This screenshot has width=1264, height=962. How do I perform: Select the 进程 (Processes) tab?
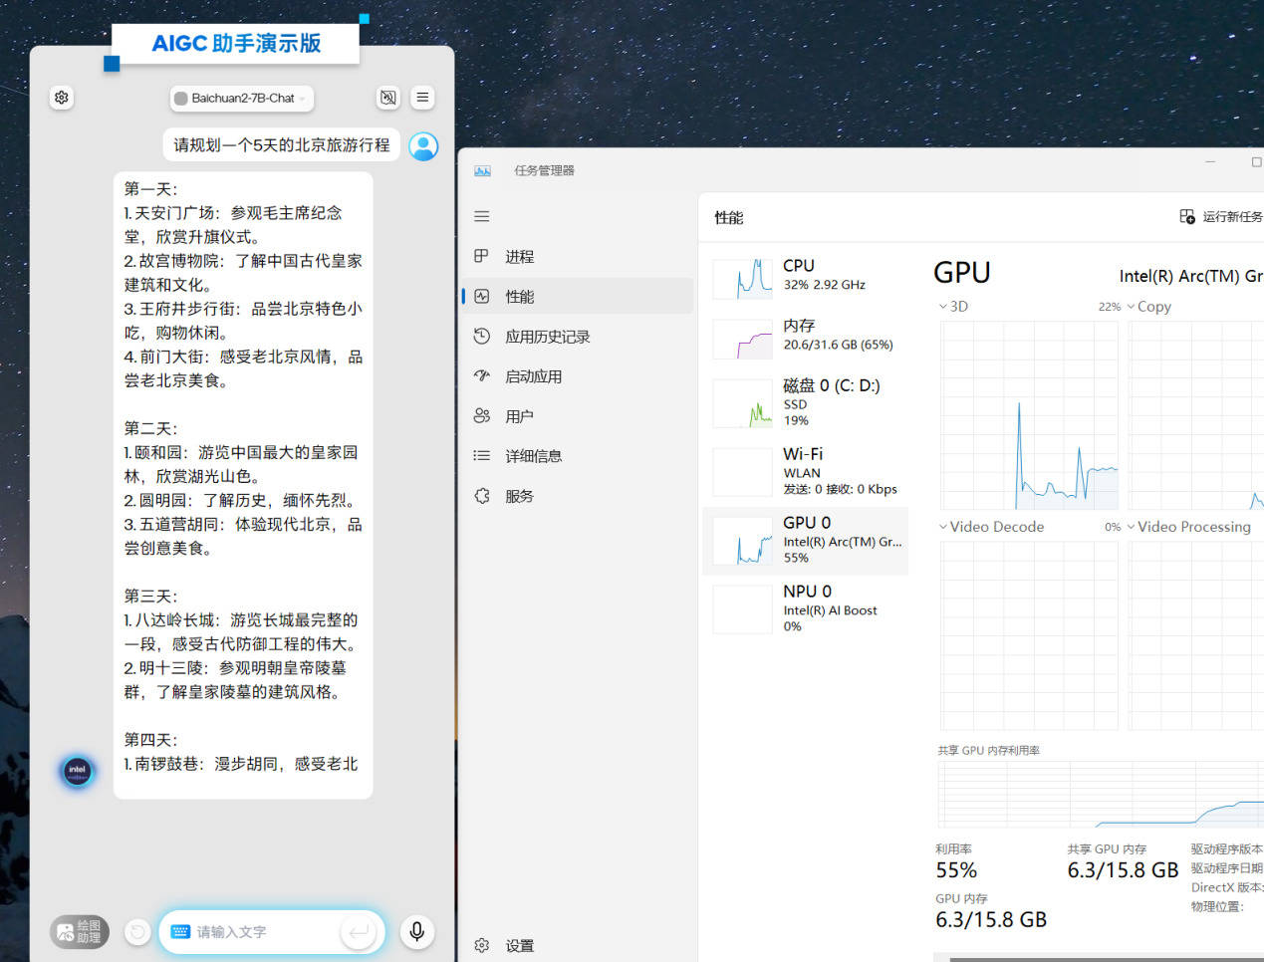point(519,257)
